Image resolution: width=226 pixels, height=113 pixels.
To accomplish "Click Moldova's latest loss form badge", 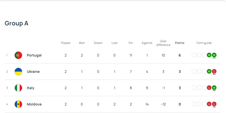I will click(214, 104).
